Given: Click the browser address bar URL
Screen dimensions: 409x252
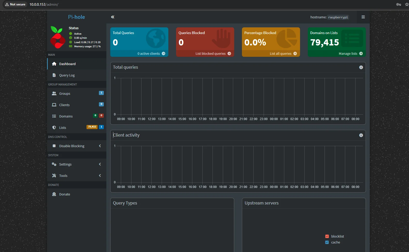Looking at the screenshot, I should [44, 4].
